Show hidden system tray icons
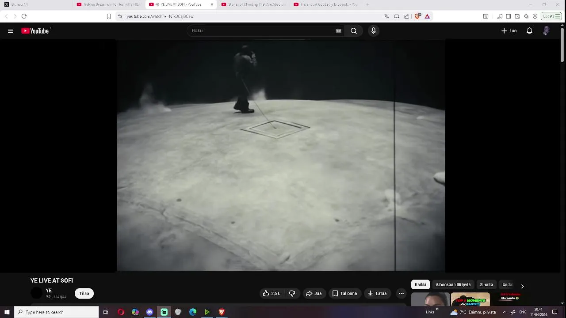 (505, 312)
